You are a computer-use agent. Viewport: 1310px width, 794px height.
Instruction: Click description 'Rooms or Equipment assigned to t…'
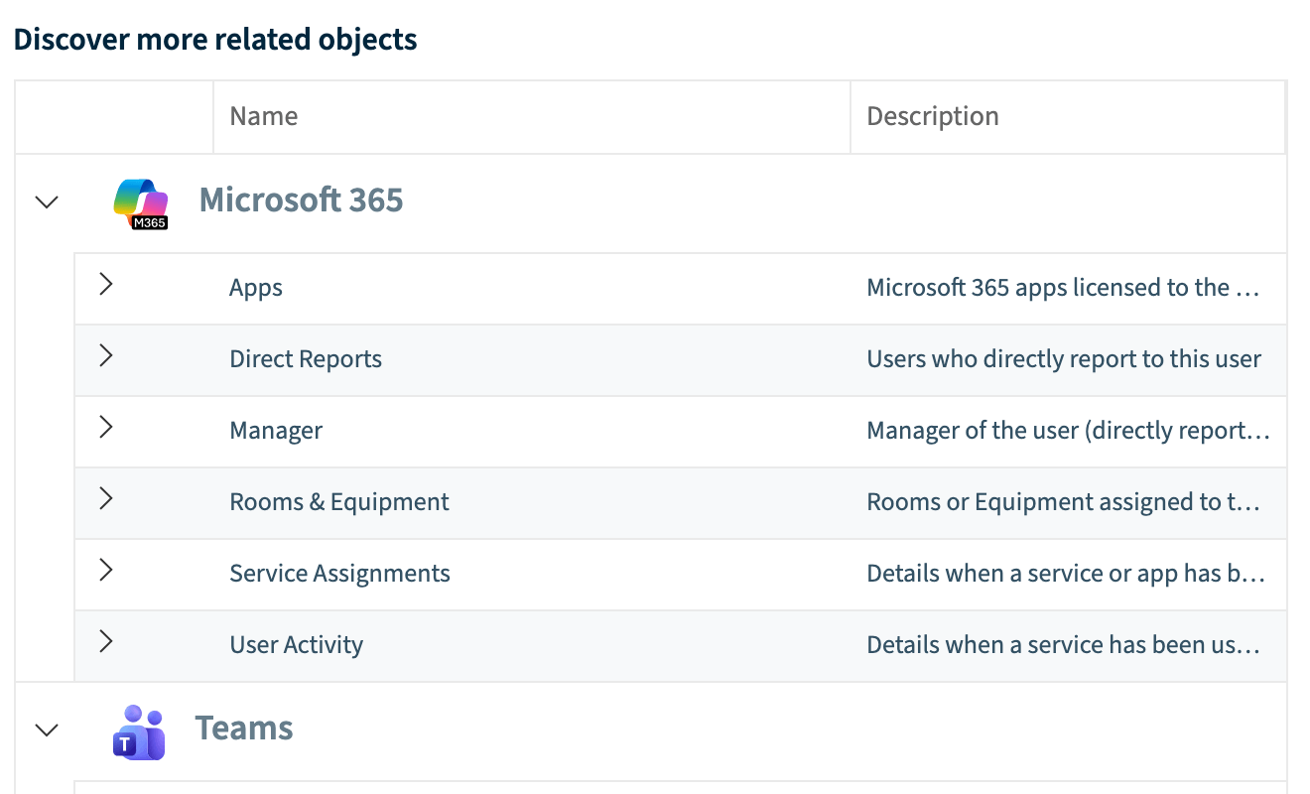pos(1064,502)
